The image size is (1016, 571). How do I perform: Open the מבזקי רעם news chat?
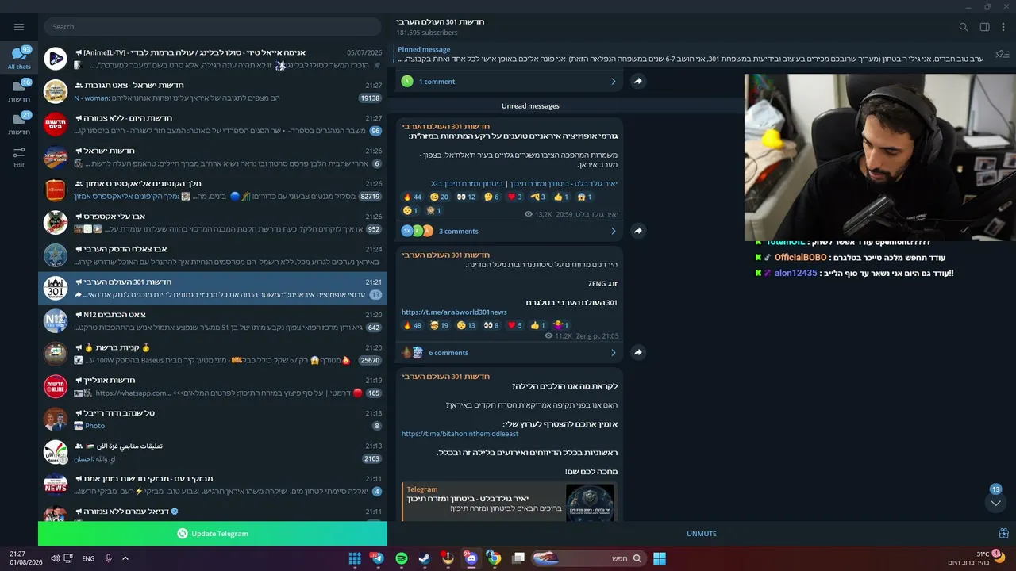coord(213,485)
